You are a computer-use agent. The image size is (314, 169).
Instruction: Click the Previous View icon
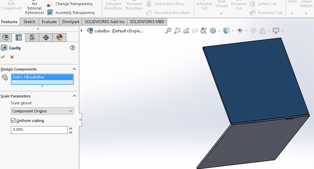click(186, 31)
